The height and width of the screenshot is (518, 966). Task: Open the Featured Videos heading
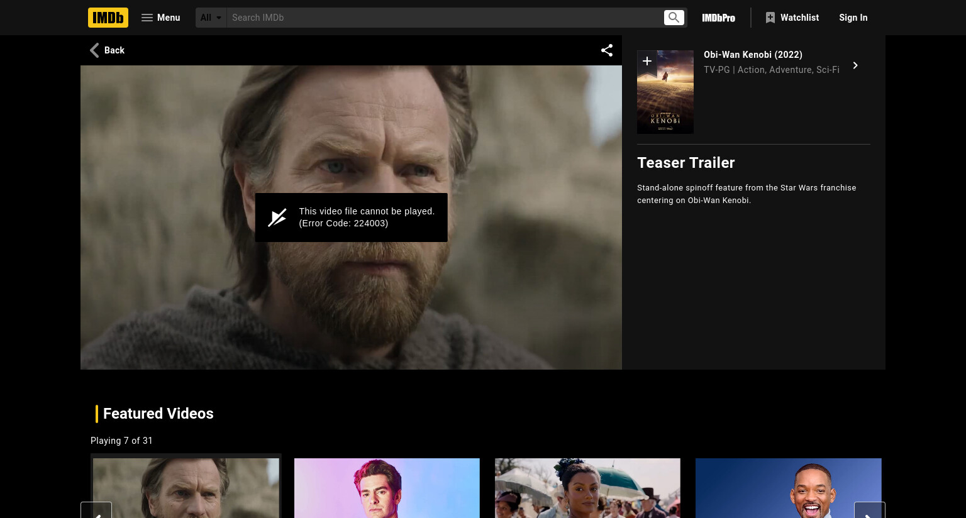tap(158, 414)
